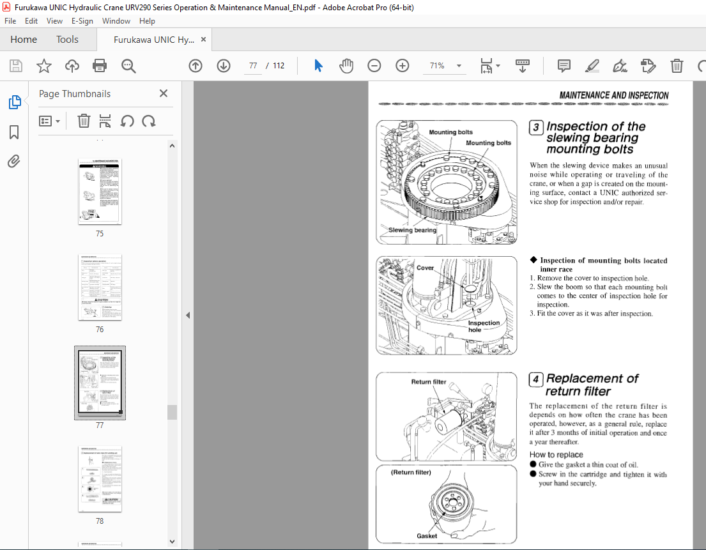Open the File menu

click(10, 20)
